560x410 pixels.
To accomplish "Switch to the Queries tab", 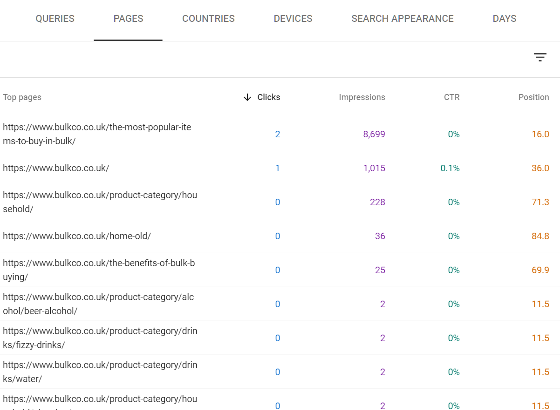I will tap(55, 19).
